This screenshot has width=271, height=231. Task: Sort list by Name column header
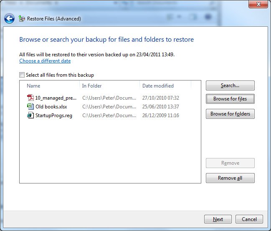click(33, 86)
